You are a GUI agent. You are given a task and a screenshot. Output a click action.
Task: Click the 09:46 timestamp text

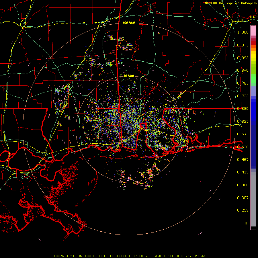[200, 256]
